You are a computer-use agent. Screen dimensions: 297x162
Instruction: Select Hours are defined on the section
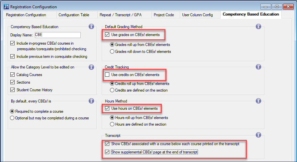[112, 124]
